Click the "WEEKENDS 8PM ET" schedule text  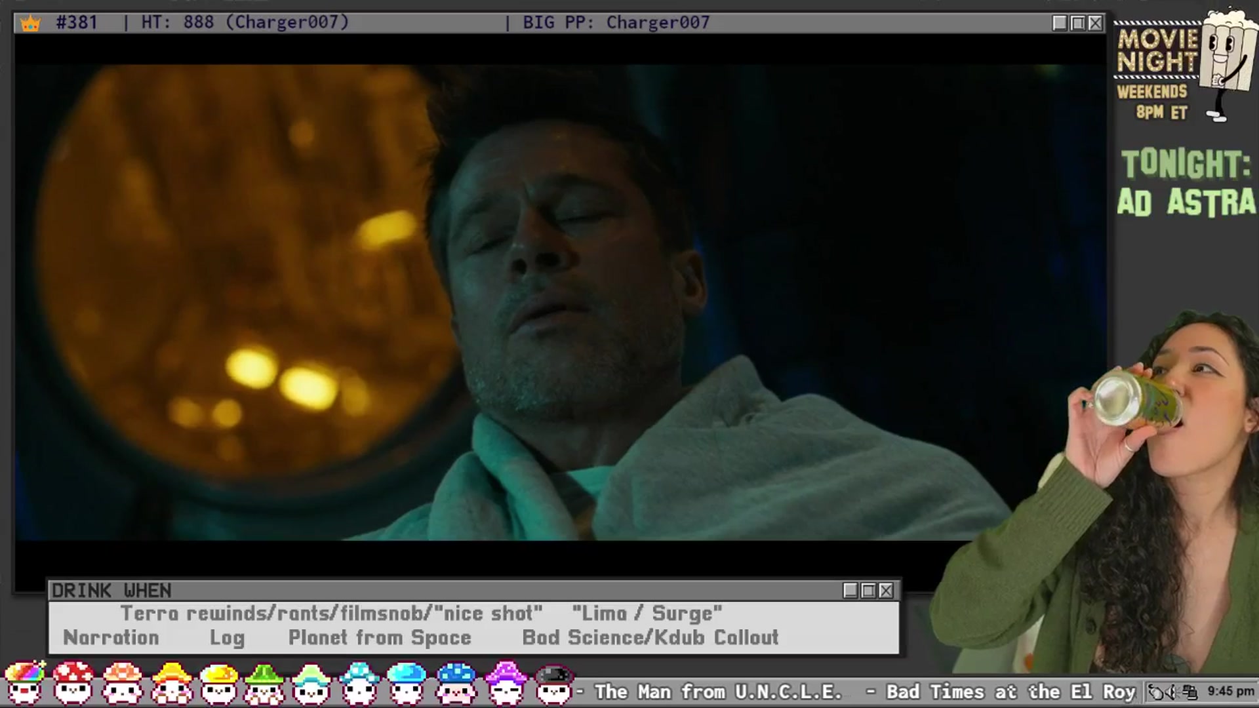[x=1152, y=102]
